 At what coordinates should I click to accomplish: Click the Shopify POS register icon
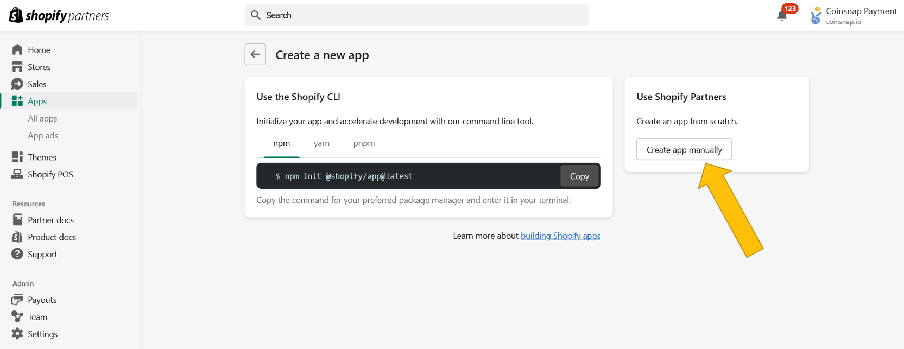pyautogui.click(x=17, y=174)
